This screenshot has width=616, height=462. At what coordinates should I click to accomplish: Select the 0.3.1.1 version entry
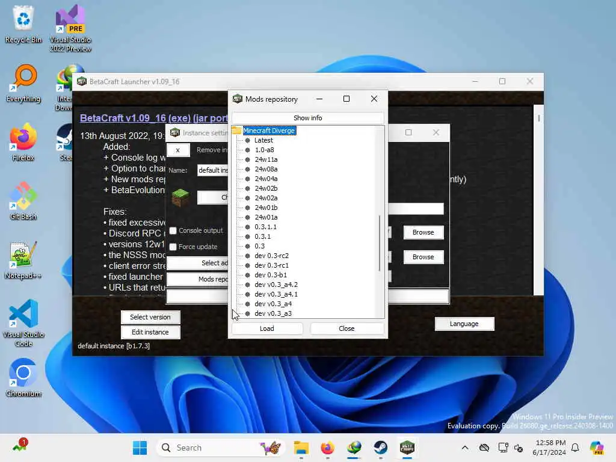click(265, 227)
